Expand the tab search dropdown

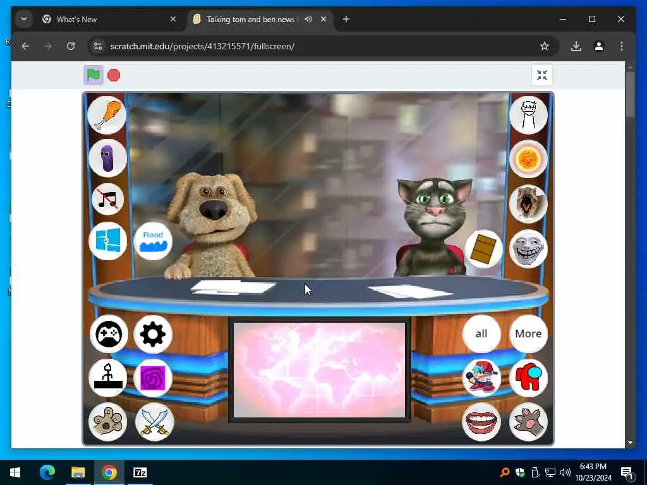click(24, 19)
